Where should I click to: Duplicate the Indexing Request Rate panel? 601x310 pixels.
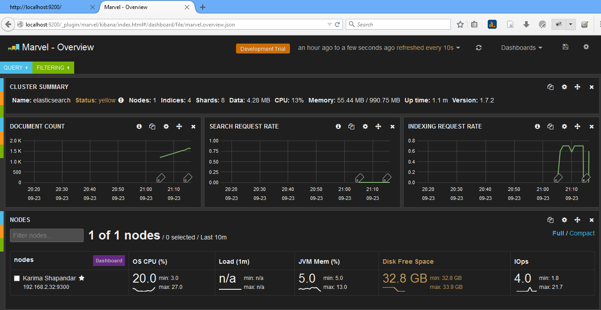coord(550,127)
